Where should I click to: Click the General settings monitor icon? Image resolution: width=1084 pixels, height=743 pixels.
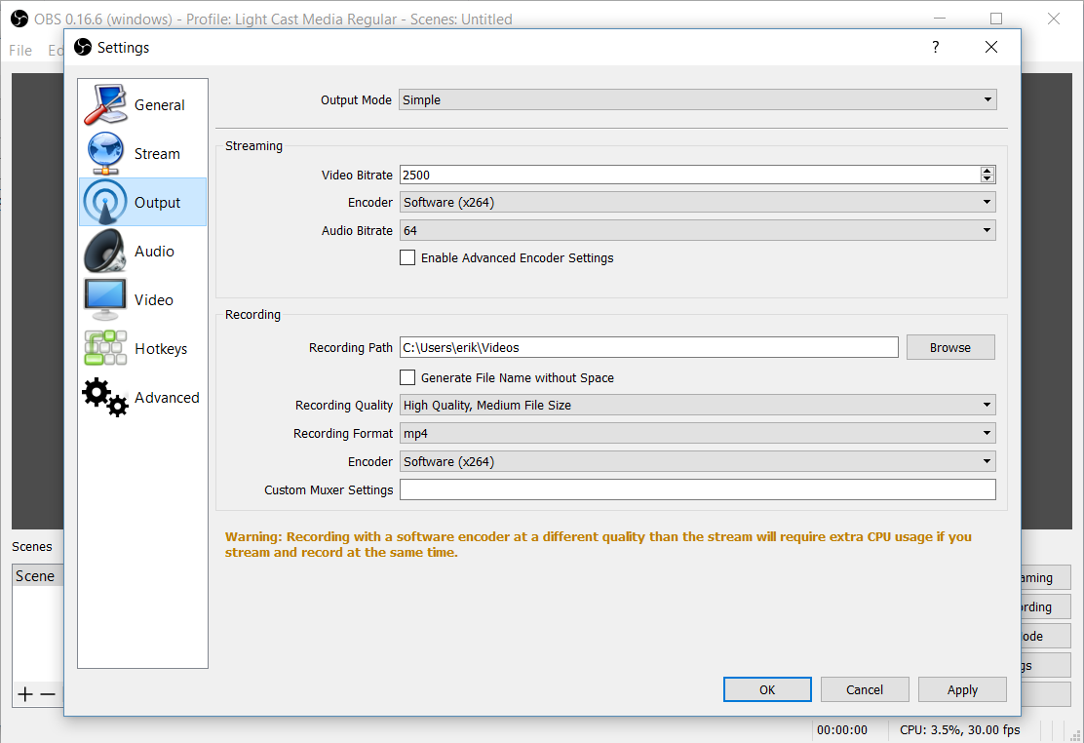coord(105,104)
